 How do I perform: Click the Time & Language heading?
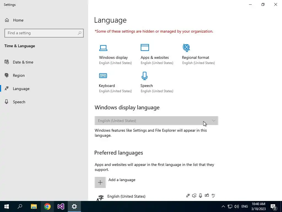20,46
